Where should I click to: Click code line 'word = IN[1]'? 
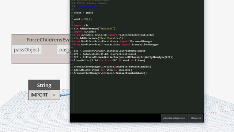coord(83,19)
